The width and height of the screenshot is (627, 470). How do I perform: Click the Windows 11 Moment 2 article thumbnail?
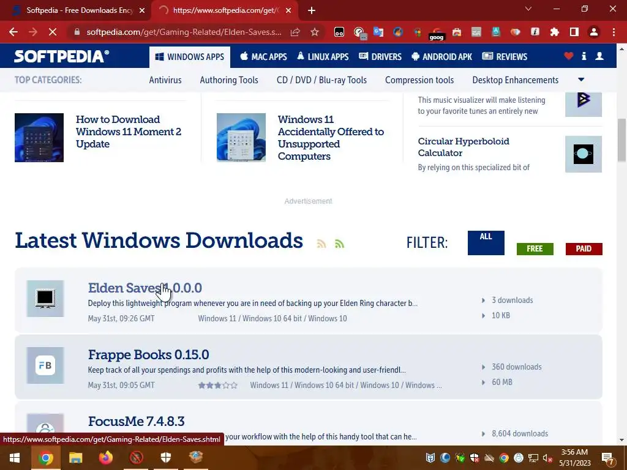click(39, 138)
